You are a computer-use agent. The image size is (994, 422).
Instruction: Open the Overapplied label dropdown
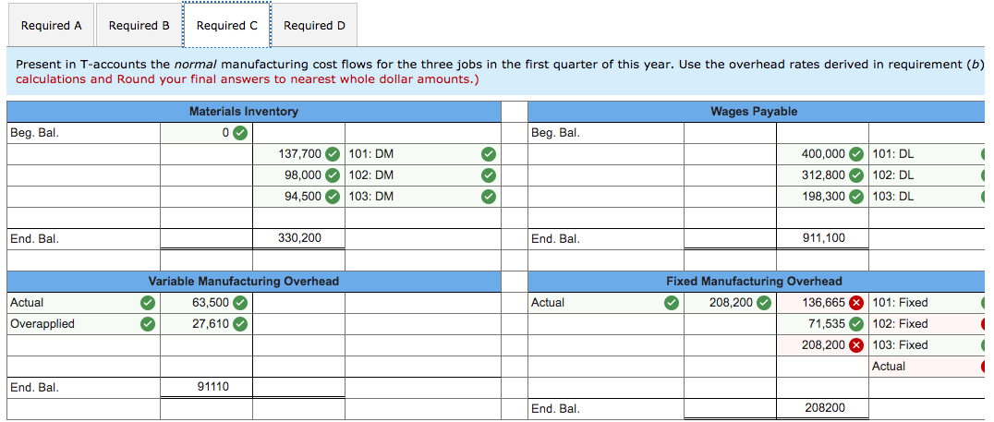(84, 324)
